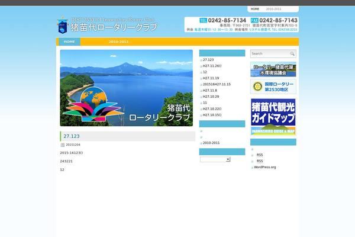Open recent post titled 12

click(205, 72)
